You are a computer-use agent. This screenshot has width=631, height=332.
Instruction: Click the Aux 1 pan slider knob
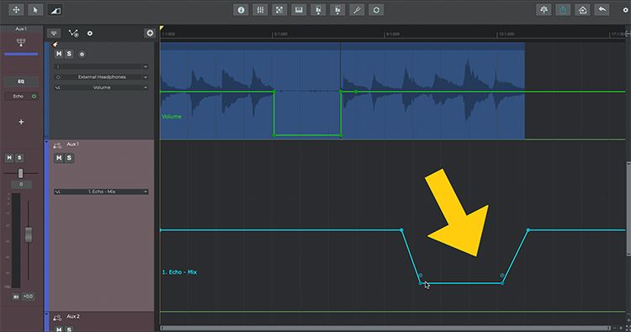(x=20, y=173)
